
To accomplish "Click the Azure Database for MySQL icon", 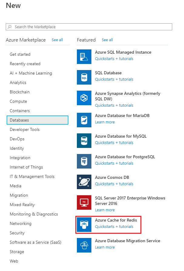I will [x=84, y=141].
